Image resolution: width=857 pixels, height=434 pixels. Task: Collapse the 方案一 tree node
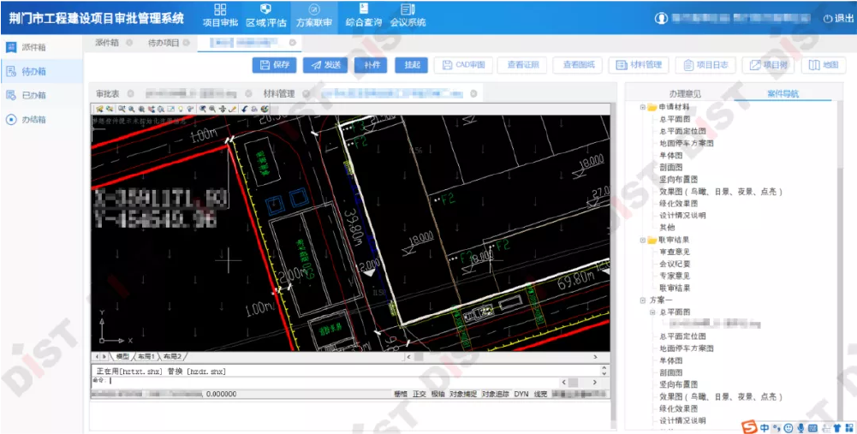coord(643,300)
